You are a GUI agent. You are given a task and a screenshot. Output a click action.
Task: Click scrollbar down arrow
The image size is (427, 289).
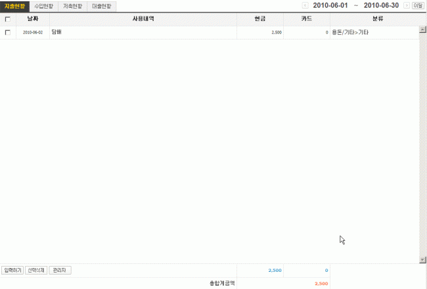click(x=422, y=260)
